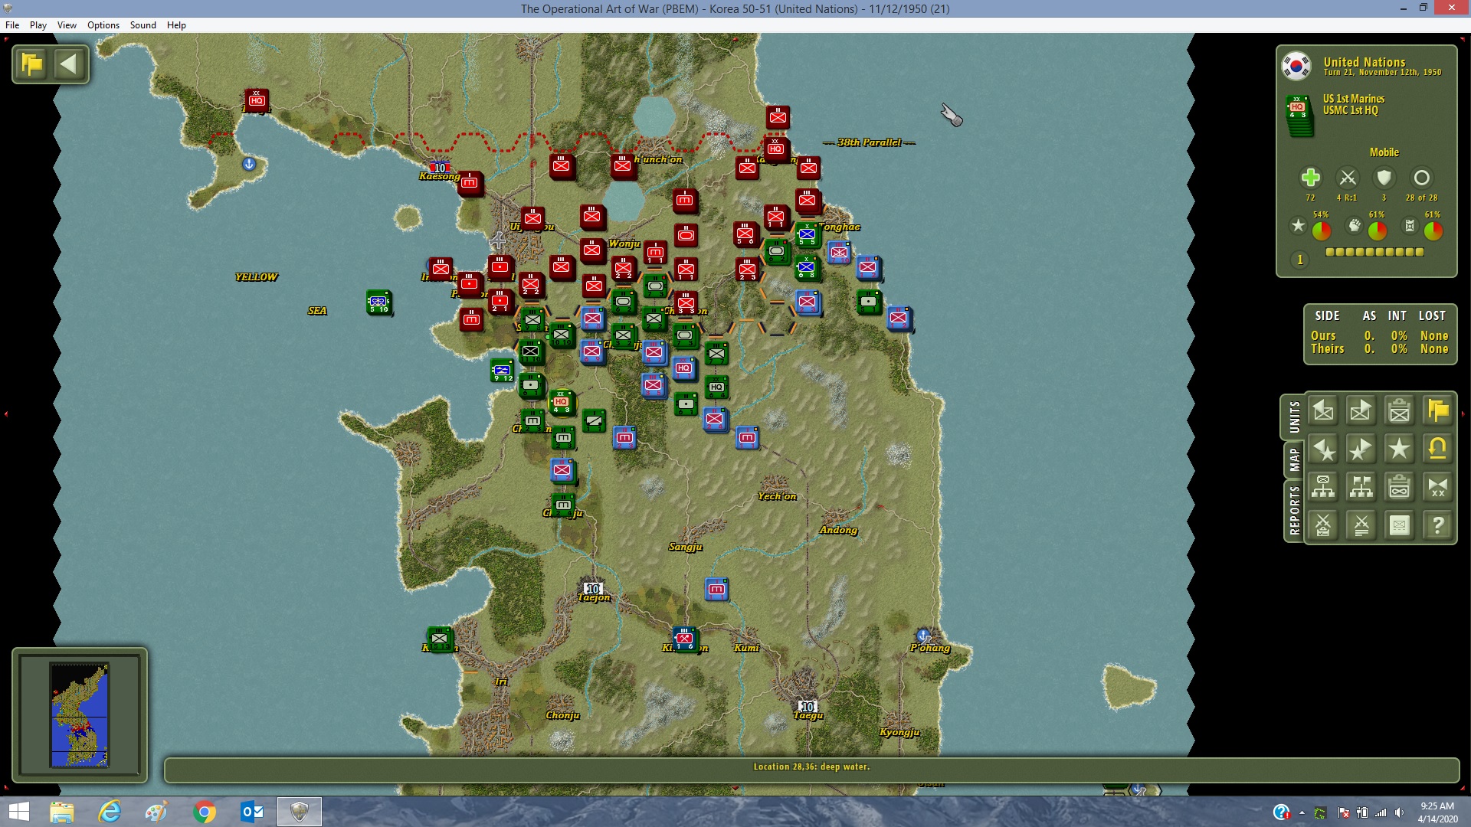Open the View menu
The image size is (1471, 827).
point(67,25)
